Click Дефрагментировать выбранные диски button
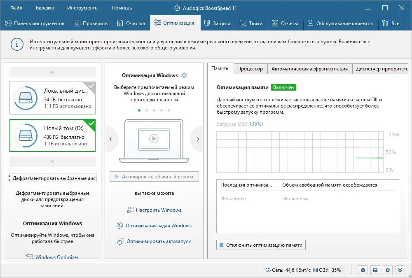 53,178
